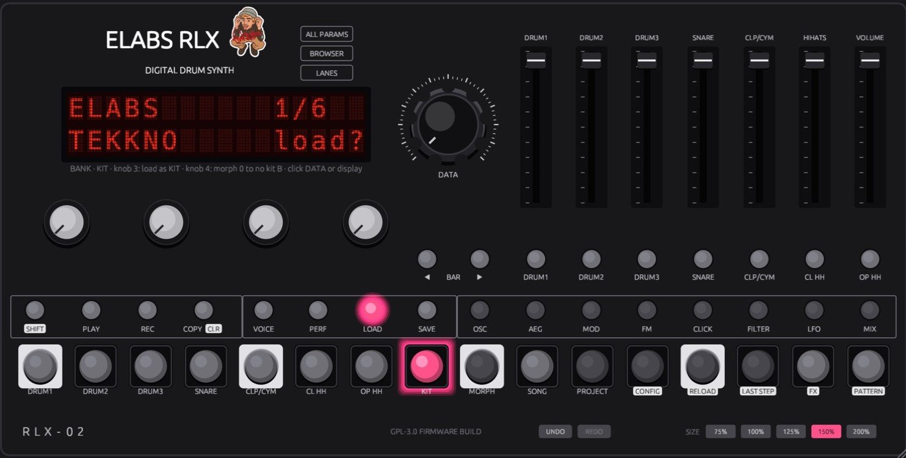The height and width of the screenshot is (458, 906).
Task: Open the ALL PARAMS view
Action: pos(327,34)
